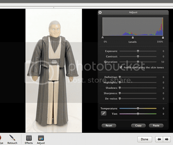
Task: Go to the next photo arrow
Action: (167, 139)
